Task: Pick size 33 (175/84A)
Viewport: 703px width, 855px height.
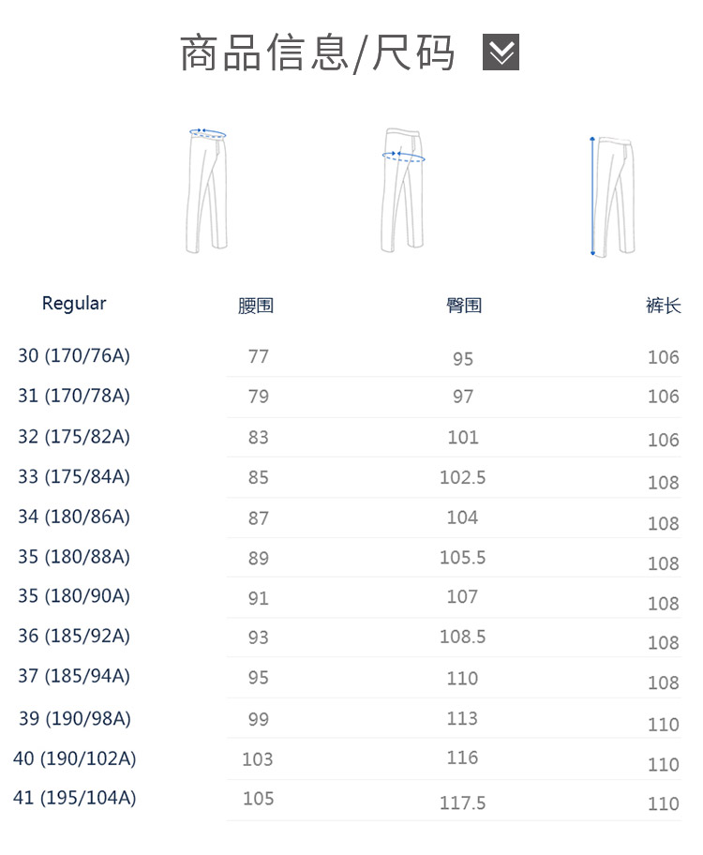Action: click(74, 477)
